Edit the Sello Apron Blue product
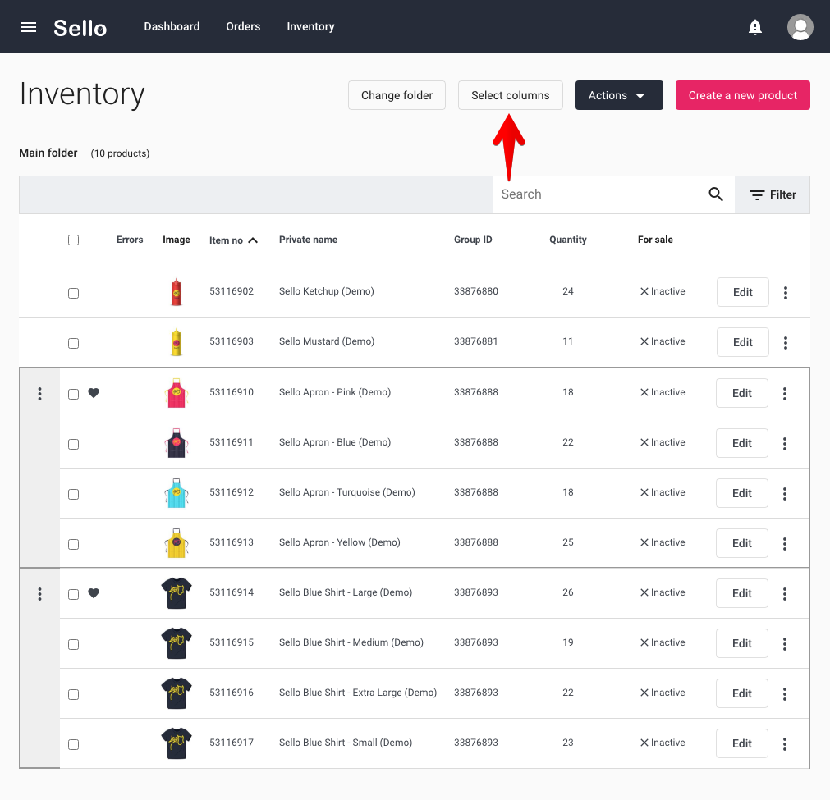This screenshot has width=830, height=800. (x=741, y=443)
